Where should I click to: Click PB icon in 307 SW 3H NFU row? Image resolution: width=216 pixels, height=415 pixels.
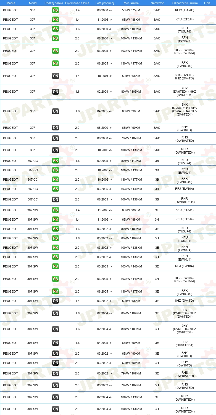56,238
